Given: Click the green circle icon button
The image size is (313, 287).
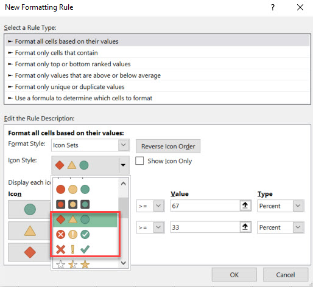Looking at the screenshot, I should point(29,209).
